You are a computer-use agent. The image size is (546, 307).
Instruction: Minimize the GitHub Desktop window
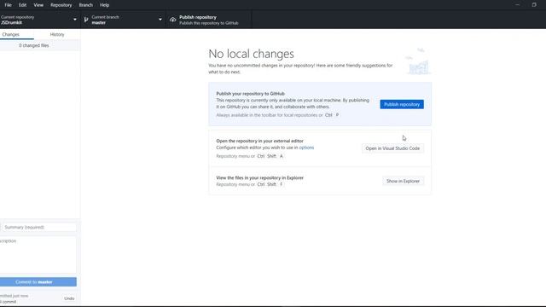coord(518,5)
